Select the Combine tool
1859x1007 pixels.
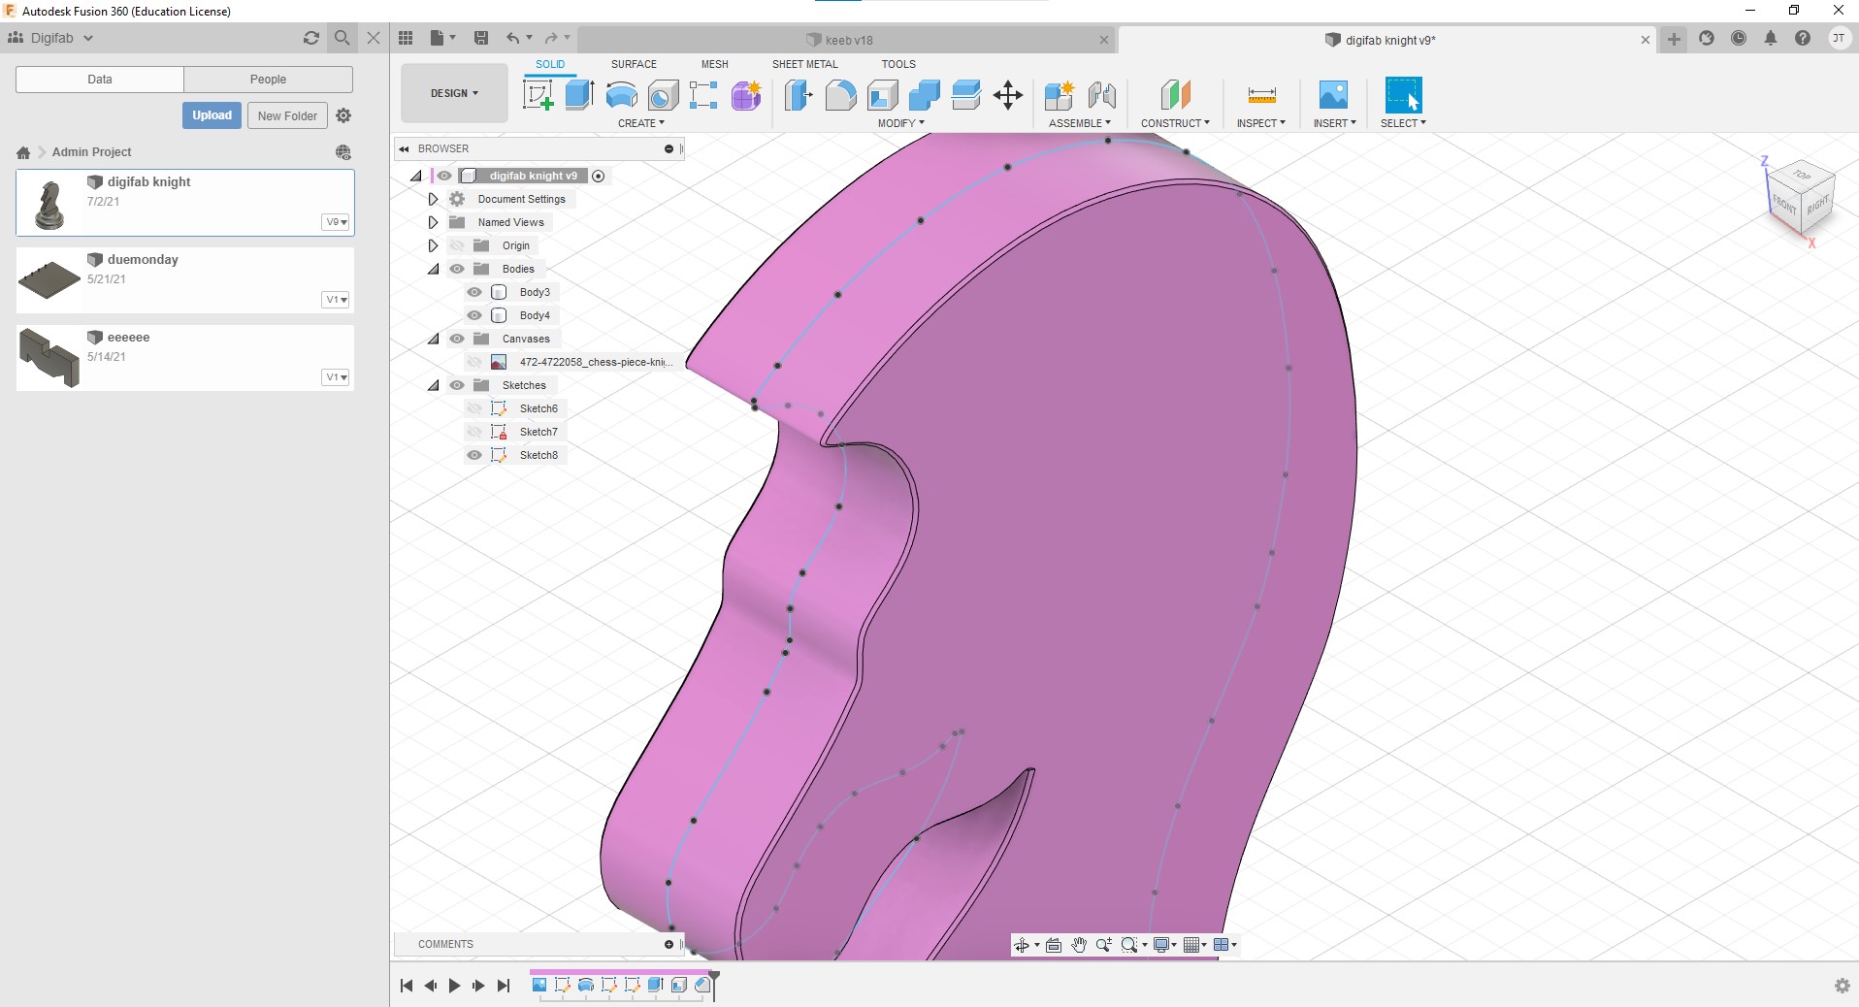924,95
